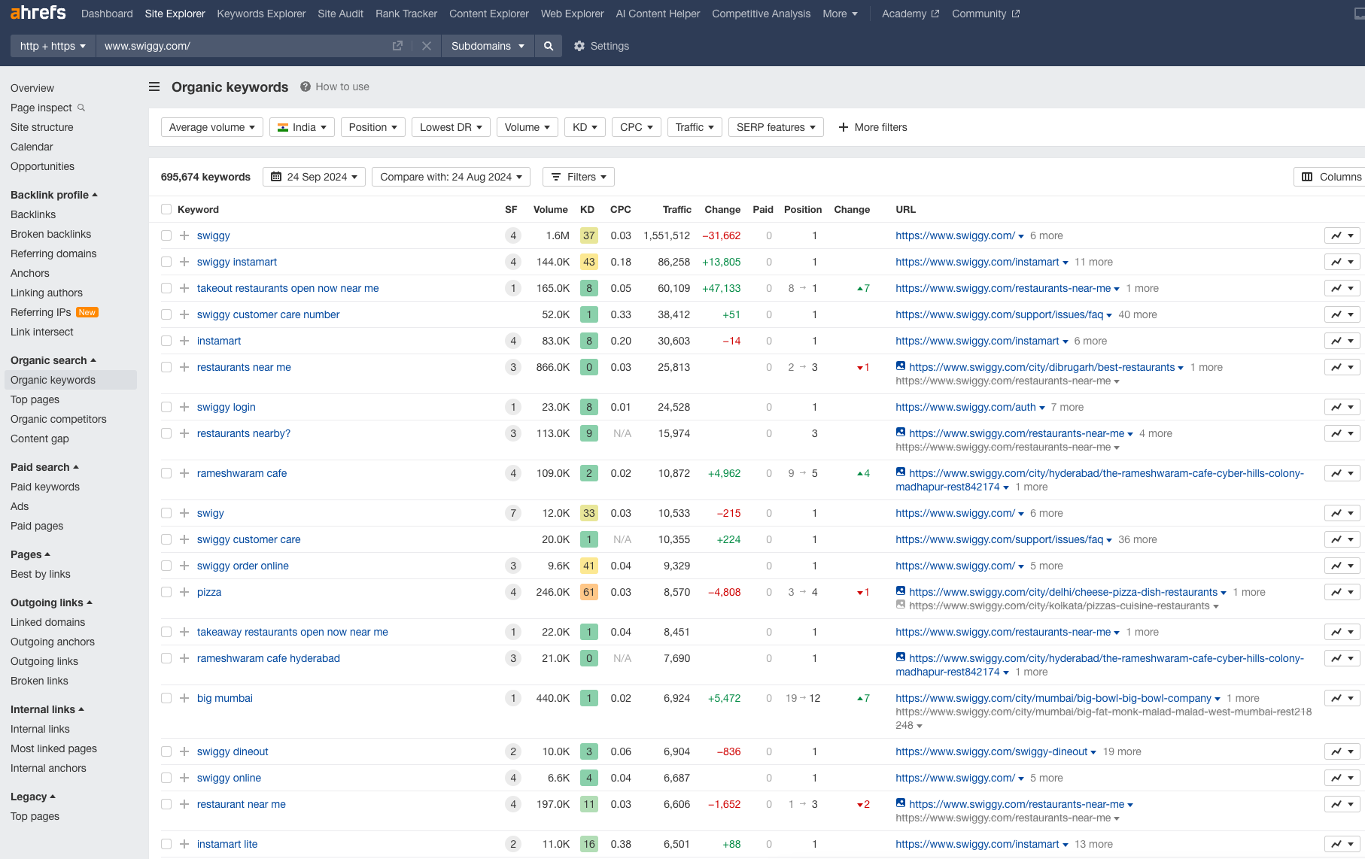Open the 24 Sep 2024 date picker
1365x859 pixels.
pyautogui.click(x=314, y=177)
